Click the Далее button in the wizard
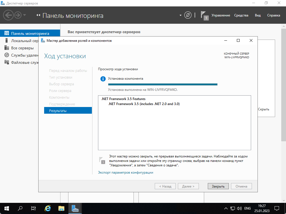286x214 pixels. [x=188, y=186]
